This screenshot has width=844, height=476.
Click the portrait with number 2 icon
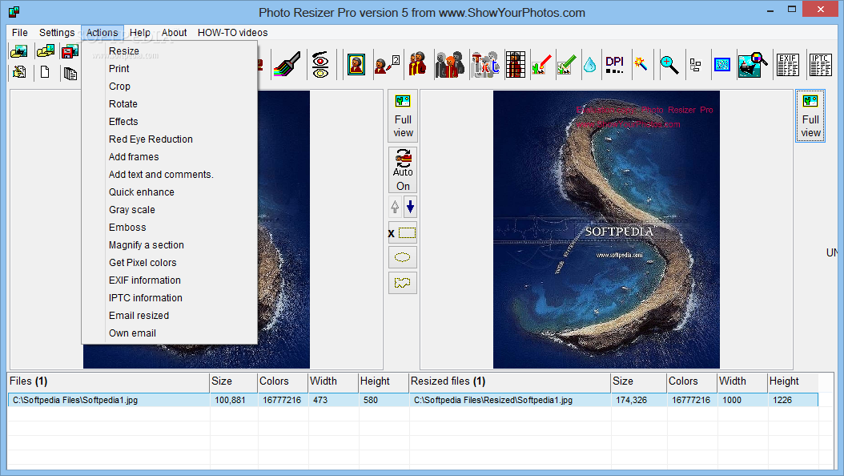(387, 65)
